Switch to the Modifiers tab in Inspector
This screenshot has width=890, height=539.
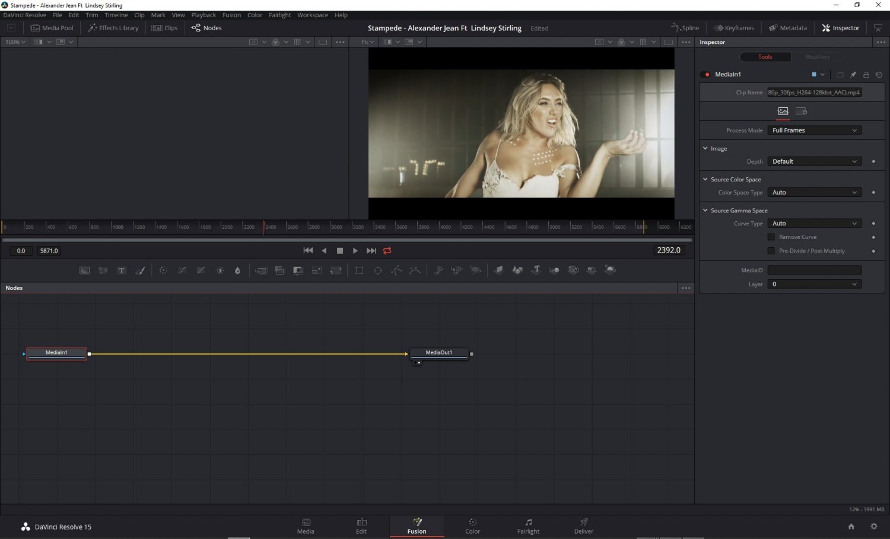(817, 57)
